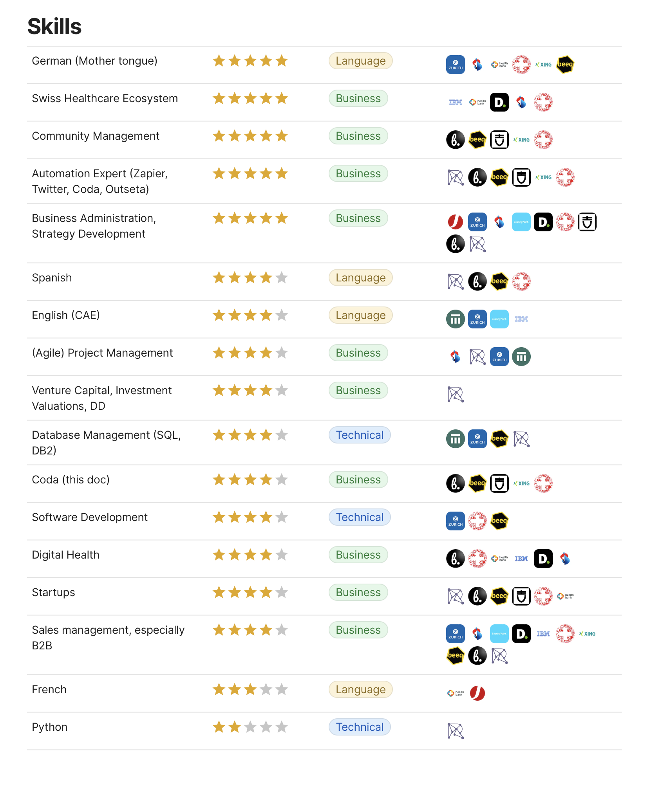This screenshot has height=786, width=662.
Task: Select the Swiss Healthcare Ecosystem skill name
Action: coord(105,98)
